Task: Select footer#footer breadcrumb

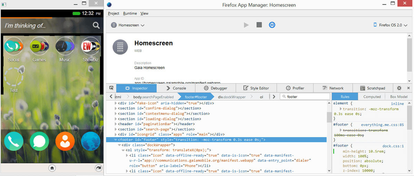Action: [x=196, y=97]
